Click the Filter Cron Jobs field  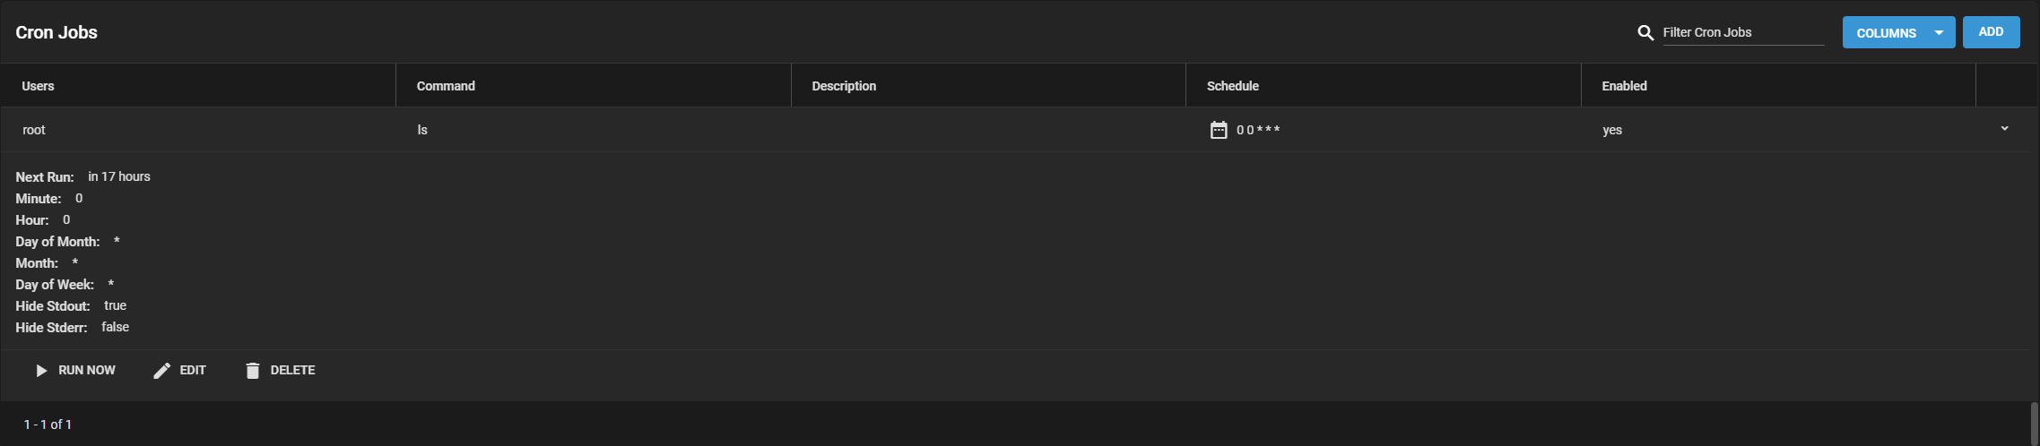click(1742, 32)
